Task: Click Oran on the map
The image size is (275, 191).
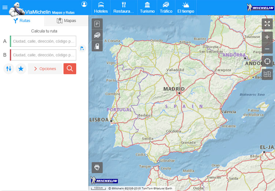Action: click(216, 165)
